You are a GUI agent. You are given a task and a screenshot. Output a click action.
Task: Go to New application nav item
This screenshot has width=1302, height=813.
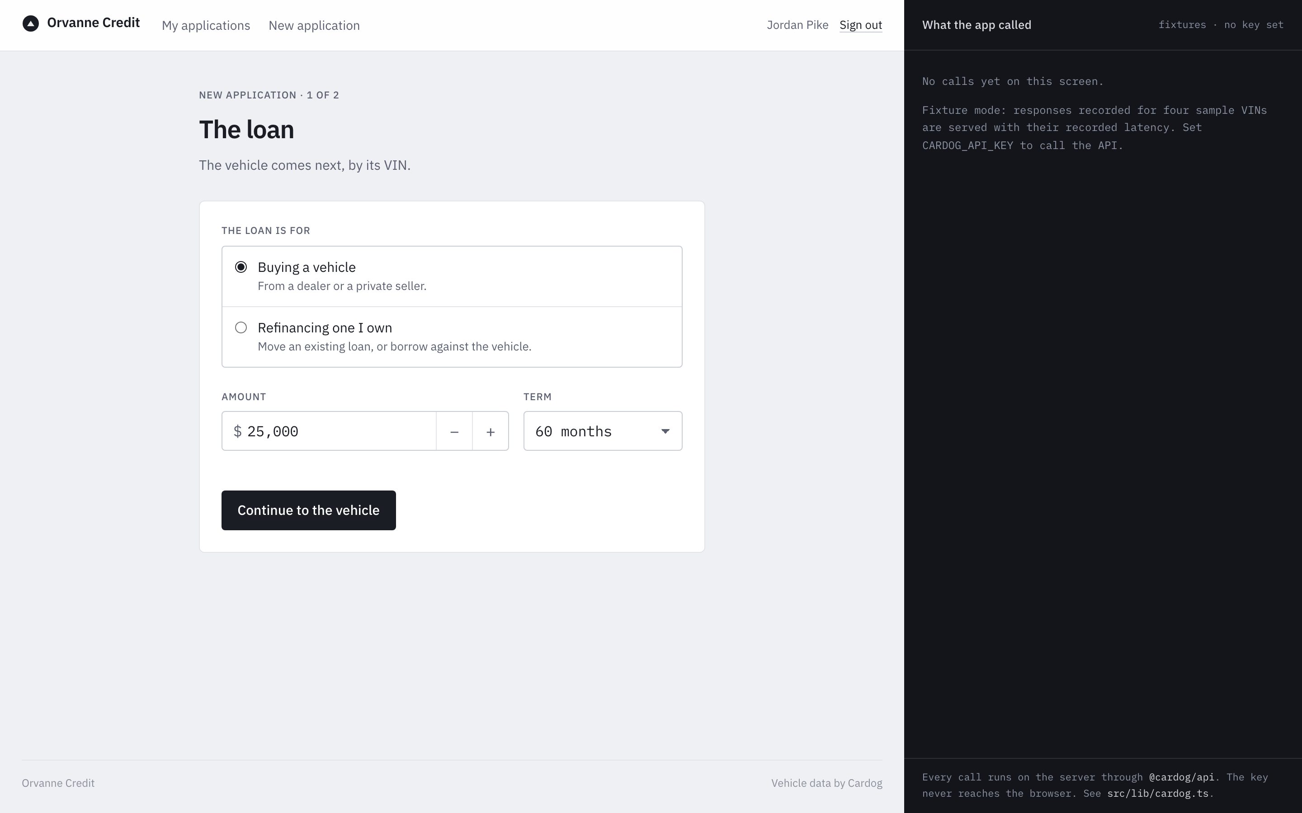[314, 25]
